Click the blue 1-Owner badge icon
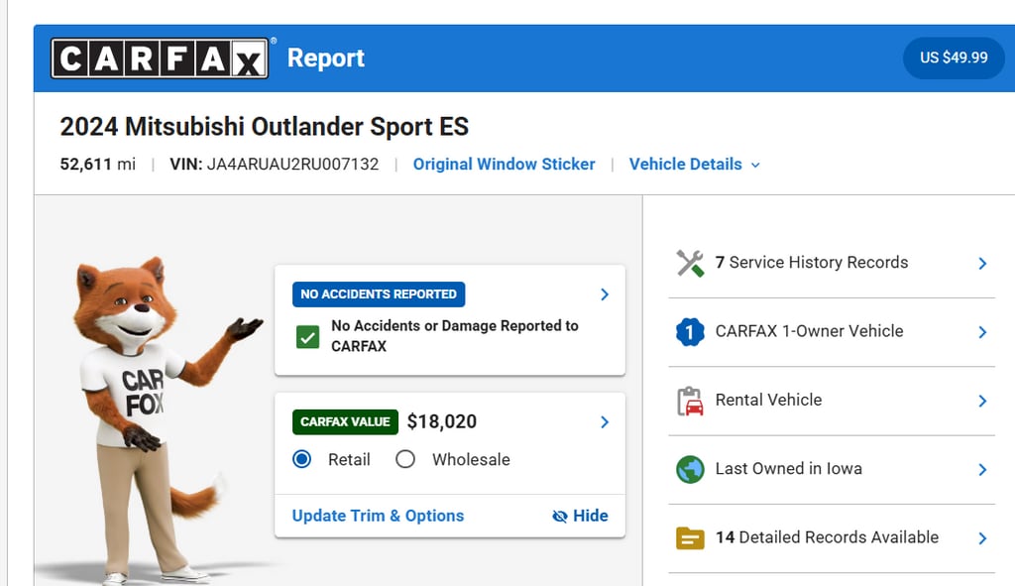The image size is (1015, 586). [x=690, y=332]
